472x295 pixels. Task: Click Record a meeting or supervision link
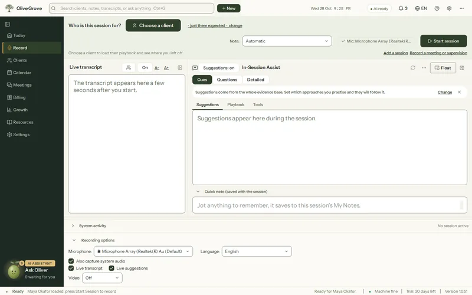(438, 53)
